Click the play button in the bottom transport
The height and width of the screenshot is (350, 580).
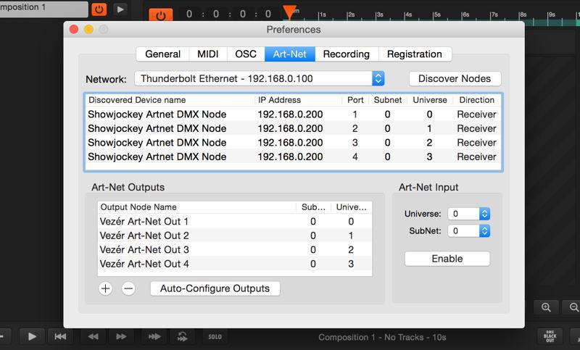32,336
